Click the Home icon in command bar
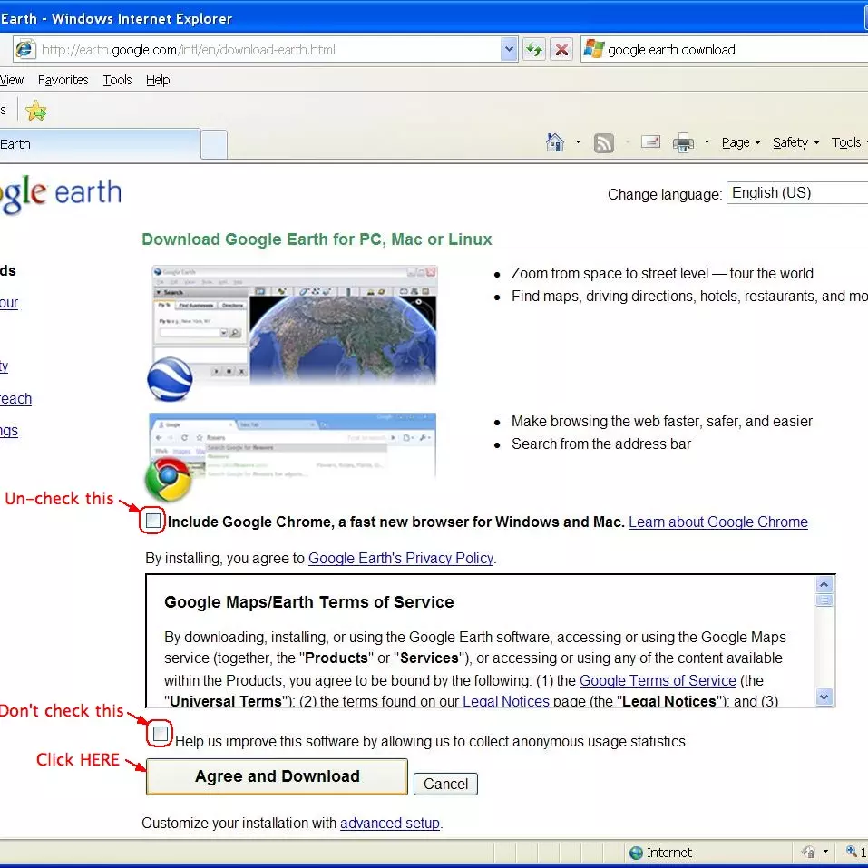Viewport: 868px width, 868px height. (x=555, y=142)
